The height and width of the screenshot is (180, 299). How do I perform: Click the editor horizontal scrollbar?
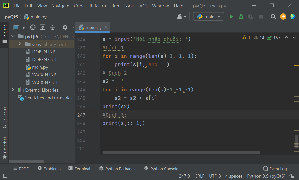pos(181,153)
